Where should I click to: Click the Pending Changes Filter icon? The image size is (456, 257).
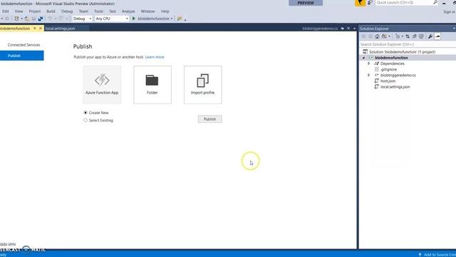398,36
